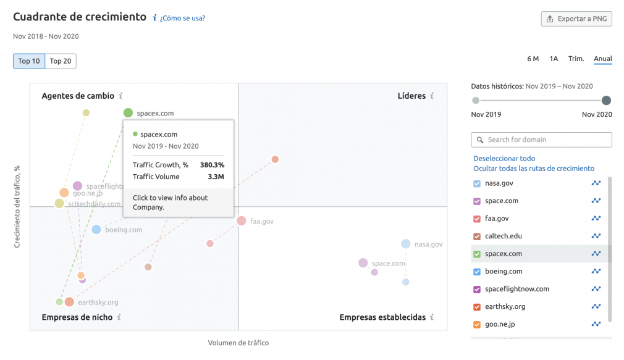The width and height of the screenshot is (624, 360).
Task: Uncheck the faa.gov checkbox
Action: (x=477, y=219)
